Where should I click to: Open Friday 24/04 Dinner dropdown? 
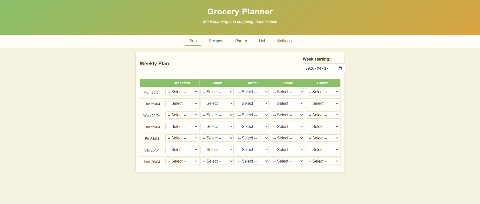coord(252,138)
